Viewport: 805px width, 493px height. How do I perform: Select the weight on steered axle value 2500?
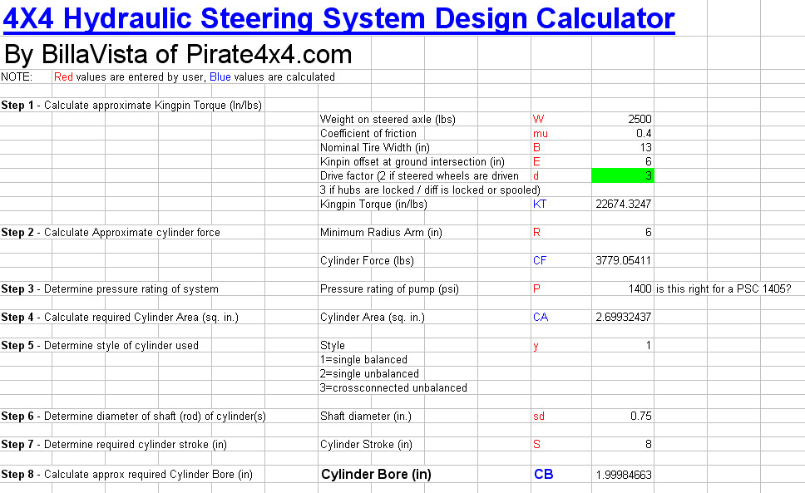point(623,119)
